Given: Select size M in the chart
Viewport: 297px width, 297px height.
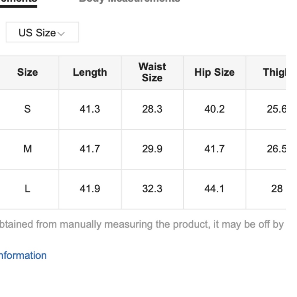Looking at the screenshot, I should tap(28, 149).
